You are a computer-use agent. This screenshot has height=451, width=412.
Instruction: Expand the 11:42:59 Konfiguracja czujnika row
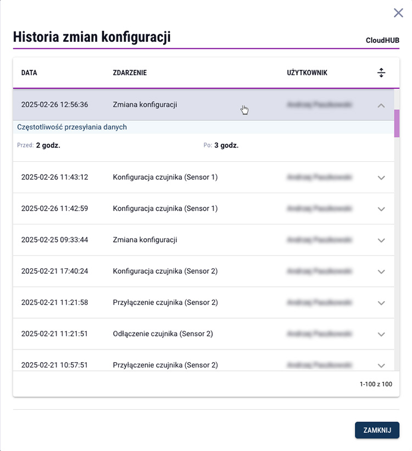(x=381, y=209)
